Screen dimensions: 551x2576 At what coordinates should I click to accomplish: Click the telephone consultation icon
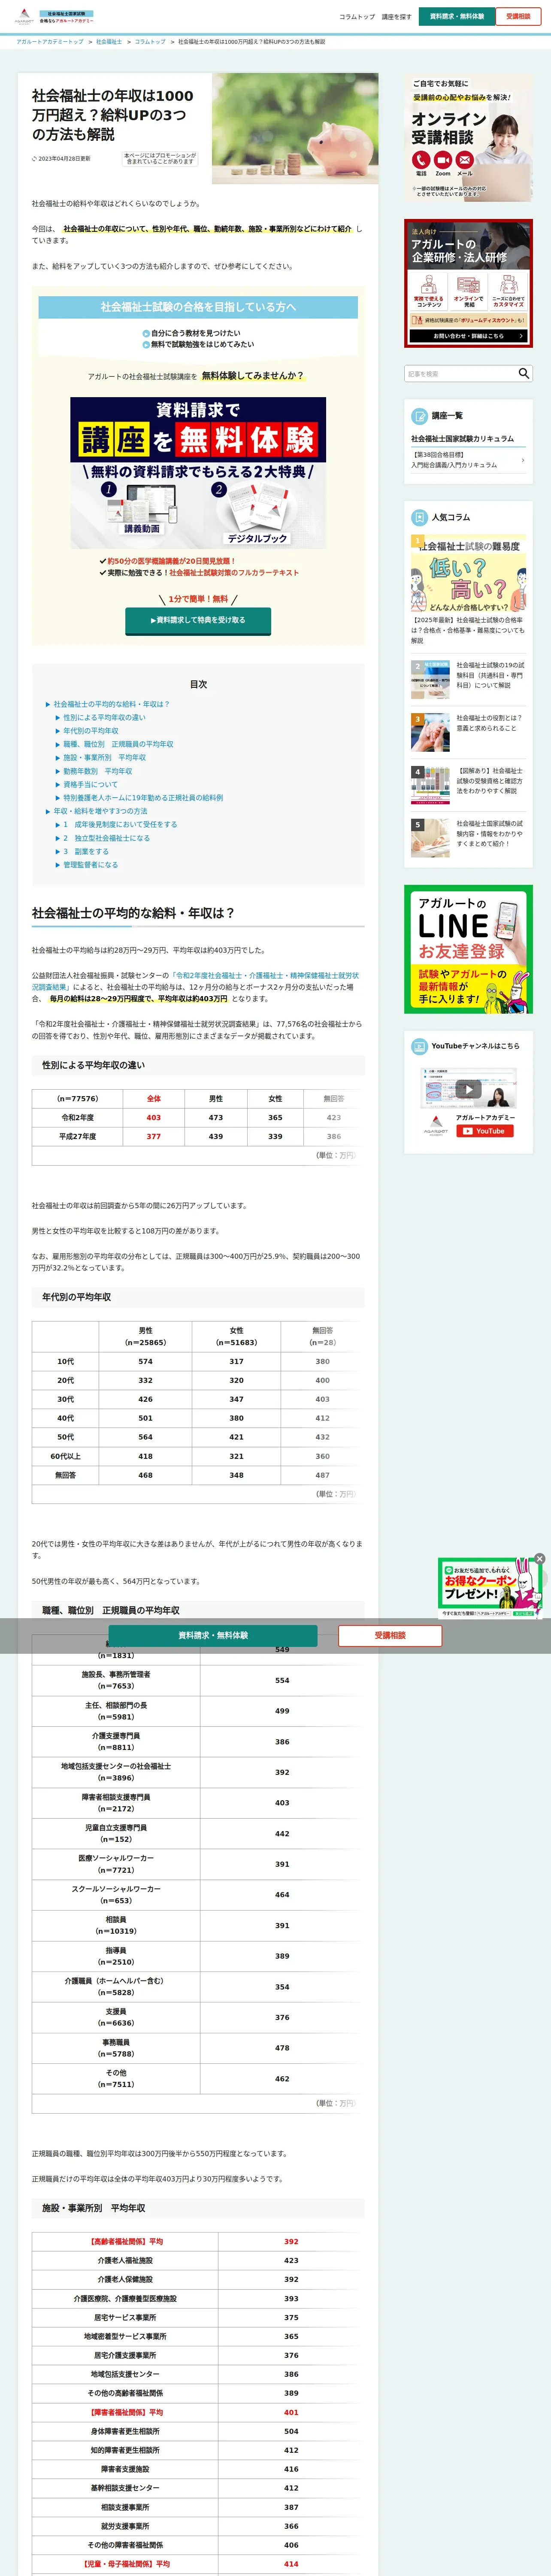pos(421,160)
